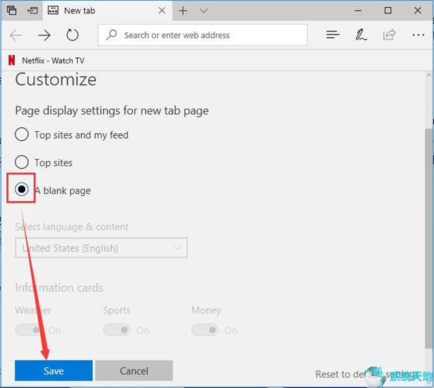Open the Settings and more menu
This screenshot has width=434, height=388.
click(418, 35)
